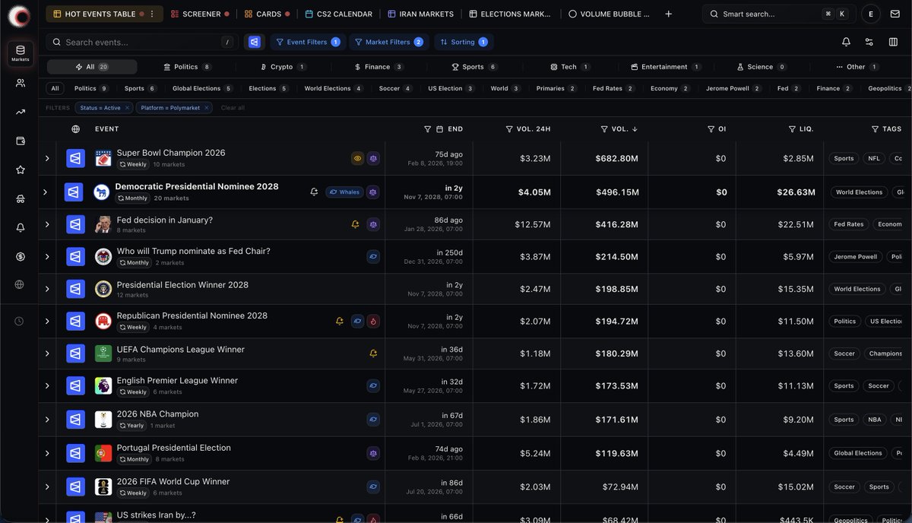Open the globe icon in the sidebar
The height and width of the screenshot is (523, 912).
click(20, 285)
